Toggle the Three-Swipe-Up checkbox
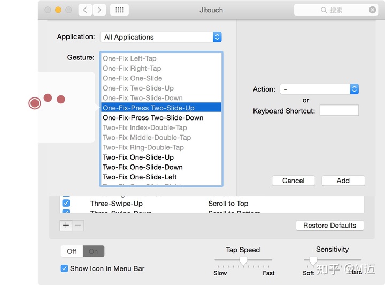The width and height of the screenshot is (385, 285). (x=66, y=203)
